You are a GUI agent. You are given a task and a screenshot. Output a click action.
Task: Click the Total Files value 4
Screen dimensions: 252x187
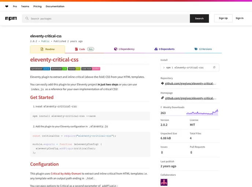[x=190, y=138]
